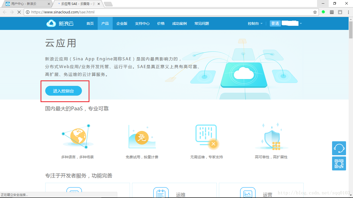Screen dimensions: 353x198
Task: Click the 专注于开发者服务，功能完善 heading
Action: point(79,176)
